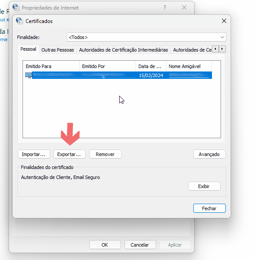The image size is (254, 260).
Task: Click OK in Propriedades de Internet
Action: point(105,245)
